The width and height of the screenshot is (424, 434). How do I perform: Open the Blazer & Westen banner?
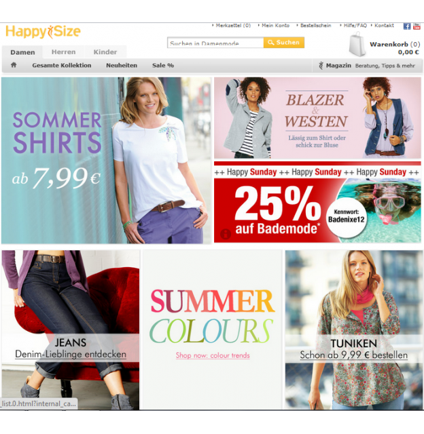317,118
